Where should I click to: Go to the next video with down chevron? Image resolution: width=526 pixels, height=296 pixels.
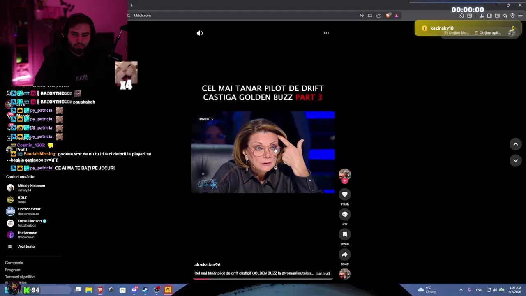pos(516,160)
